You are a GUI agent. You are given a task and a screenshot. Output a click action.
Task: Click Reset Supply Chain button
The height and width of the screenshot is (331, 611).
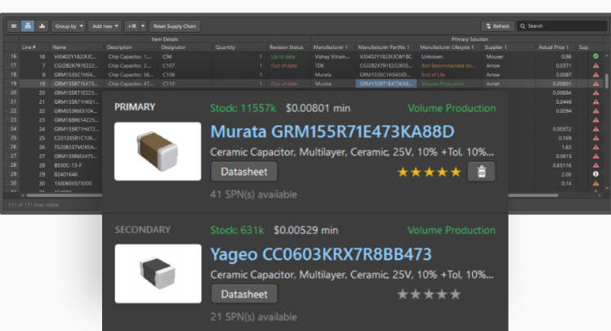click(x=175, y=26)
